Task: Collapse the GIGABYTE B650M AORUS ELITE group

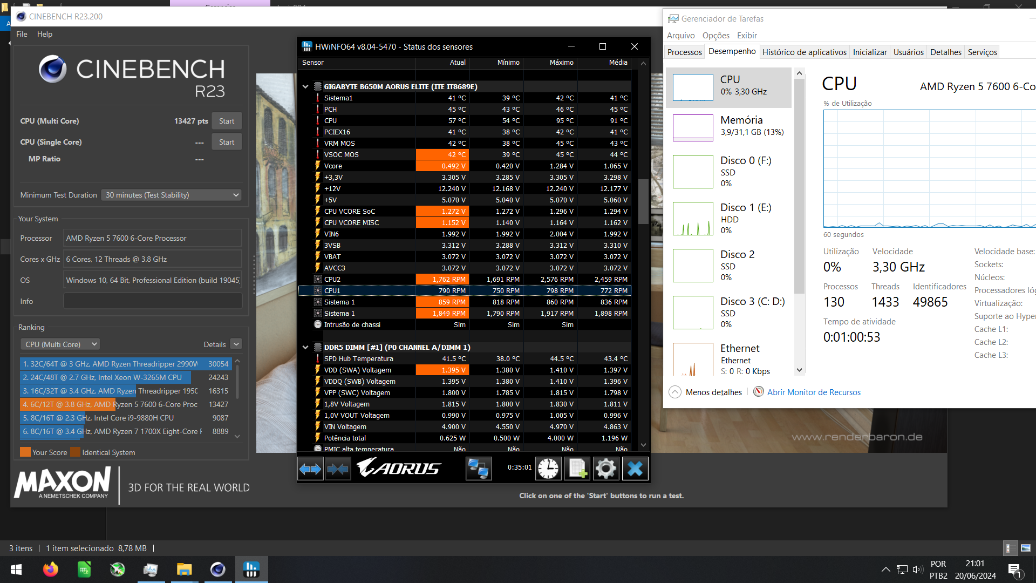Action: [305, 86]
